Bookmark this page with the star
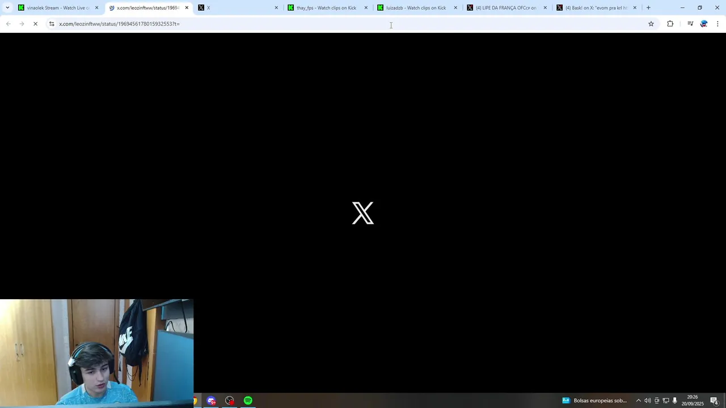Viewport: 726px width, 408px height. point(651,24)
